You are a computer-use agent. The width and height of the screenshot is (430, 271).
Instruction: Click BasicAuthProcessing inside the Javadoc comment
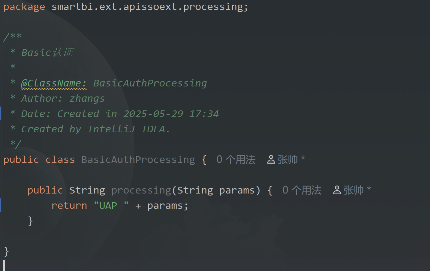pos(150,83)
